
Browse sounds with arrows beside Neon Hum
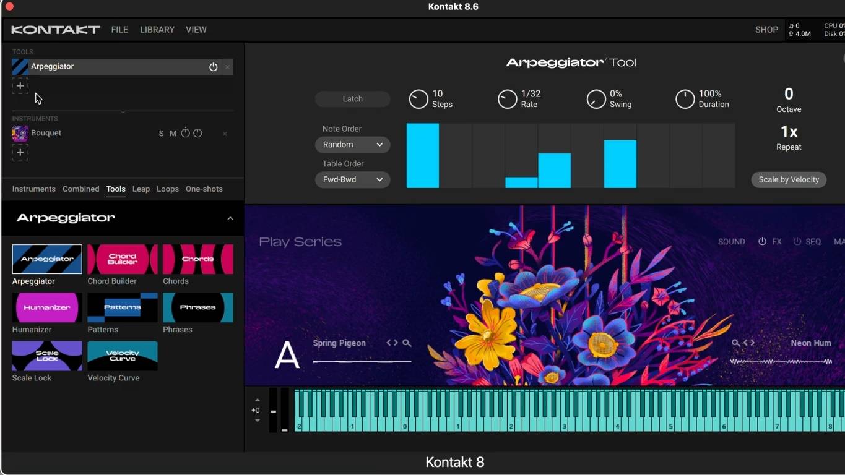749,343
